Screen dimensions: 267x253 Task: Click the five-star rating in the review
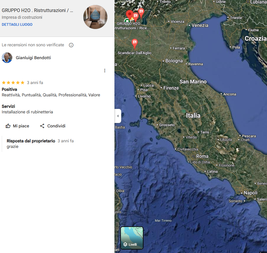click(13, 83)
